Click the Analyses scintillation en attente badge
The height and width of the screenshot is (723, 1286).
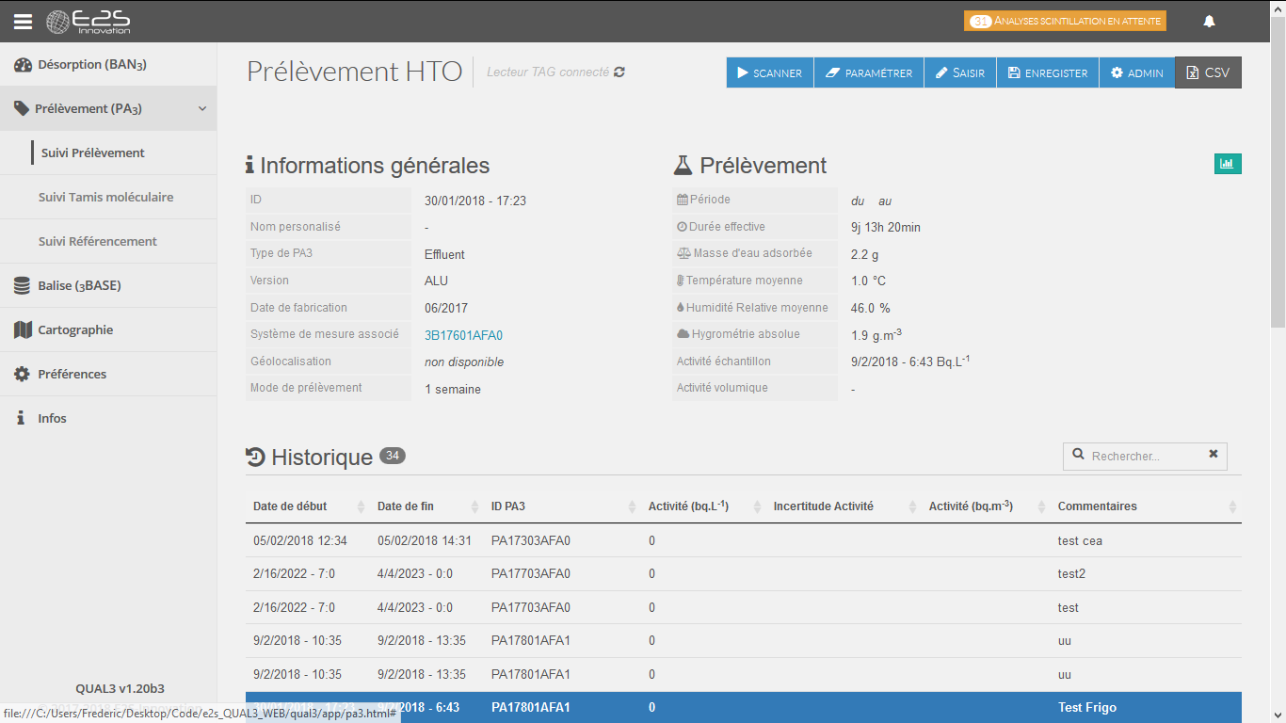point(1065,21)
